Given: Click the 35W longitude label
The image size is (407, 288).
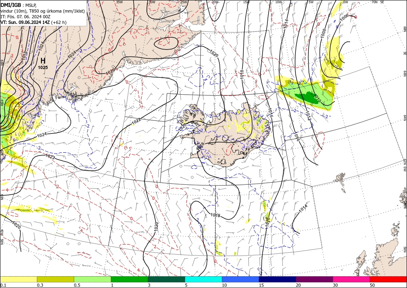Looking at the screenshot, I should (119, 2).
